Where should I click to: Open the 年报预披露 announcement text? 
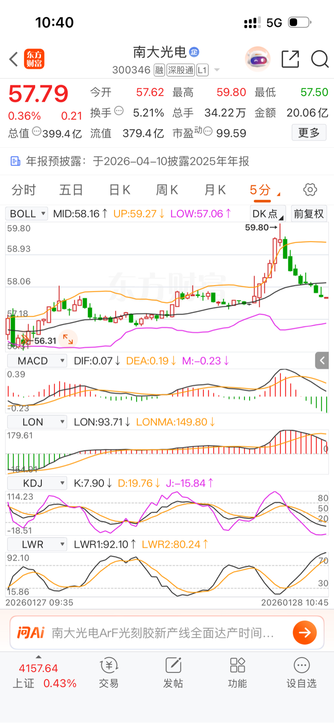(137, 161)
